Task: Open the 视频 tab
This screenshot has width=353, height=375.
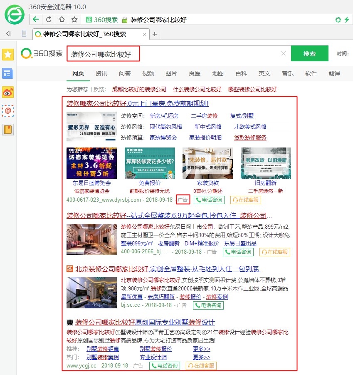Action: [148, 73]
